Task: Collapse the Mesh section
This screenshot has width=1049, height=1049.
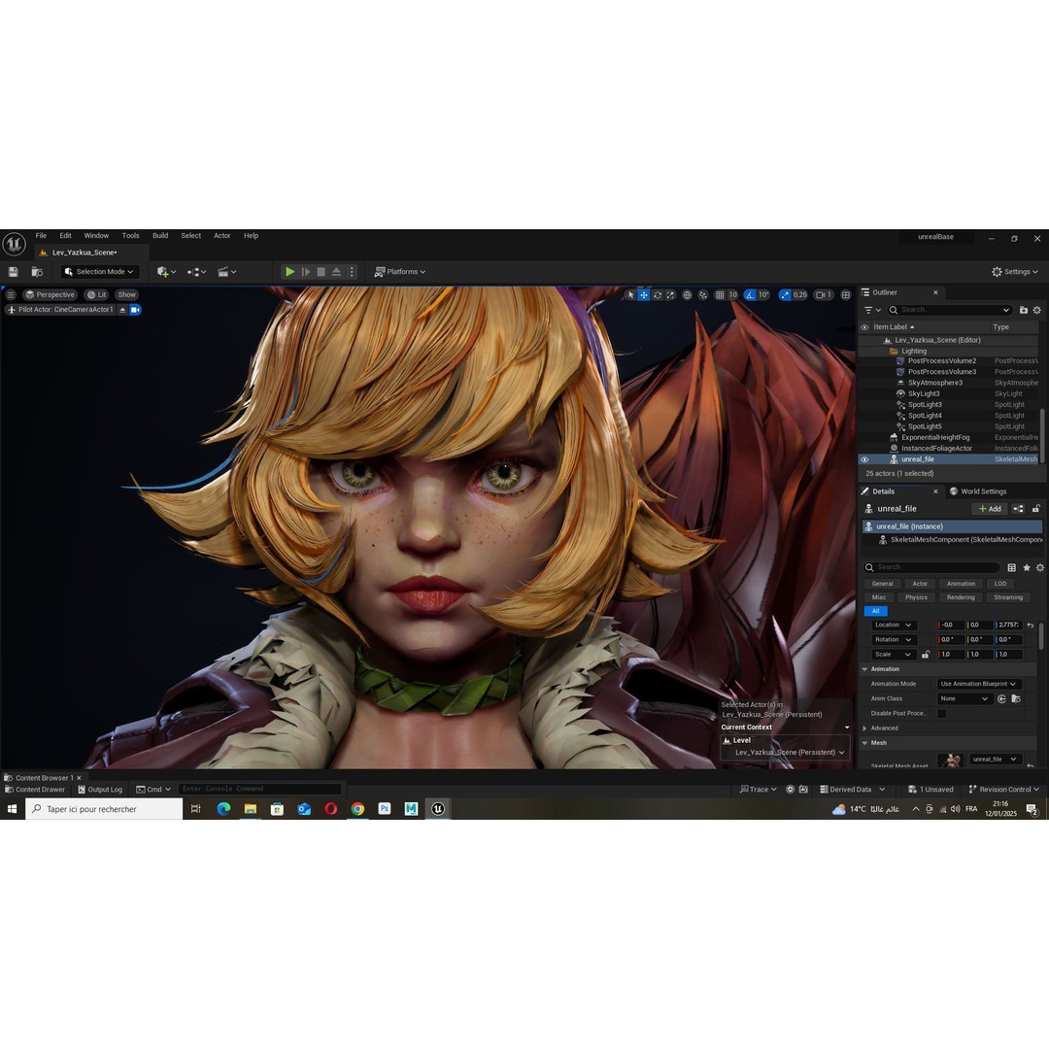Action: pyautogui.click(x=864, y=743)
